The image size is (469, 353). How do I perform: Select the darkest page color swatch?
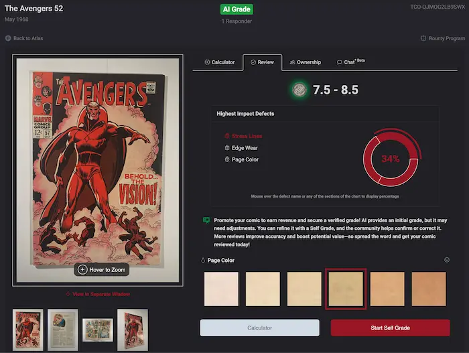tap(429, 289)
